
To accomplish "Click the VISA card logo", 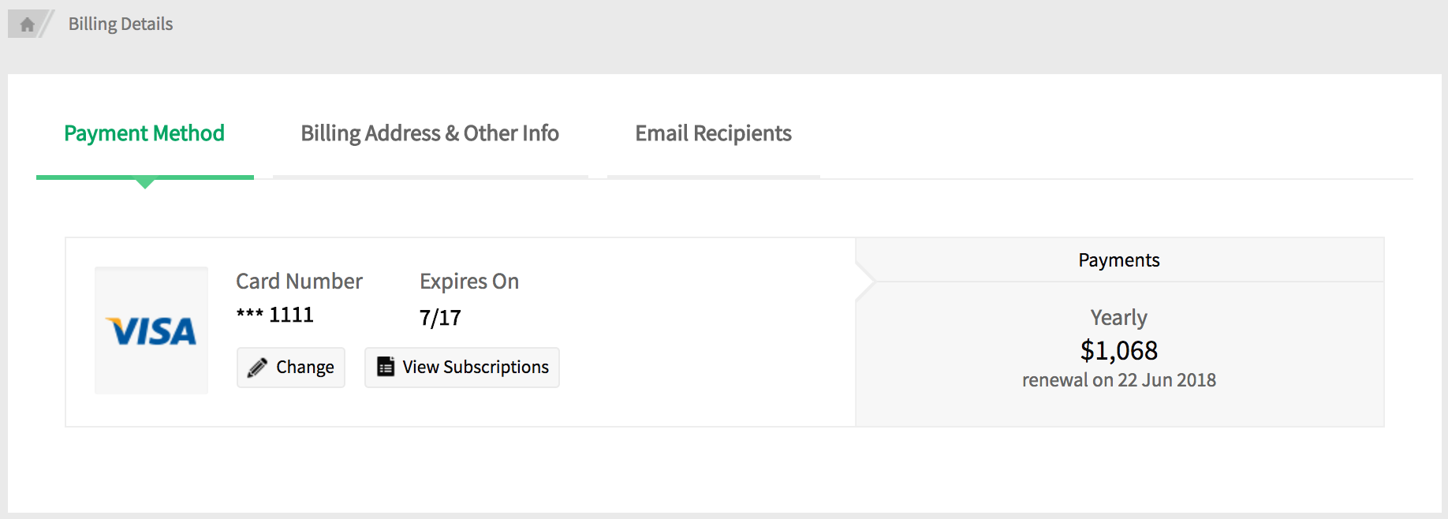I will click(x=151, y=331).
